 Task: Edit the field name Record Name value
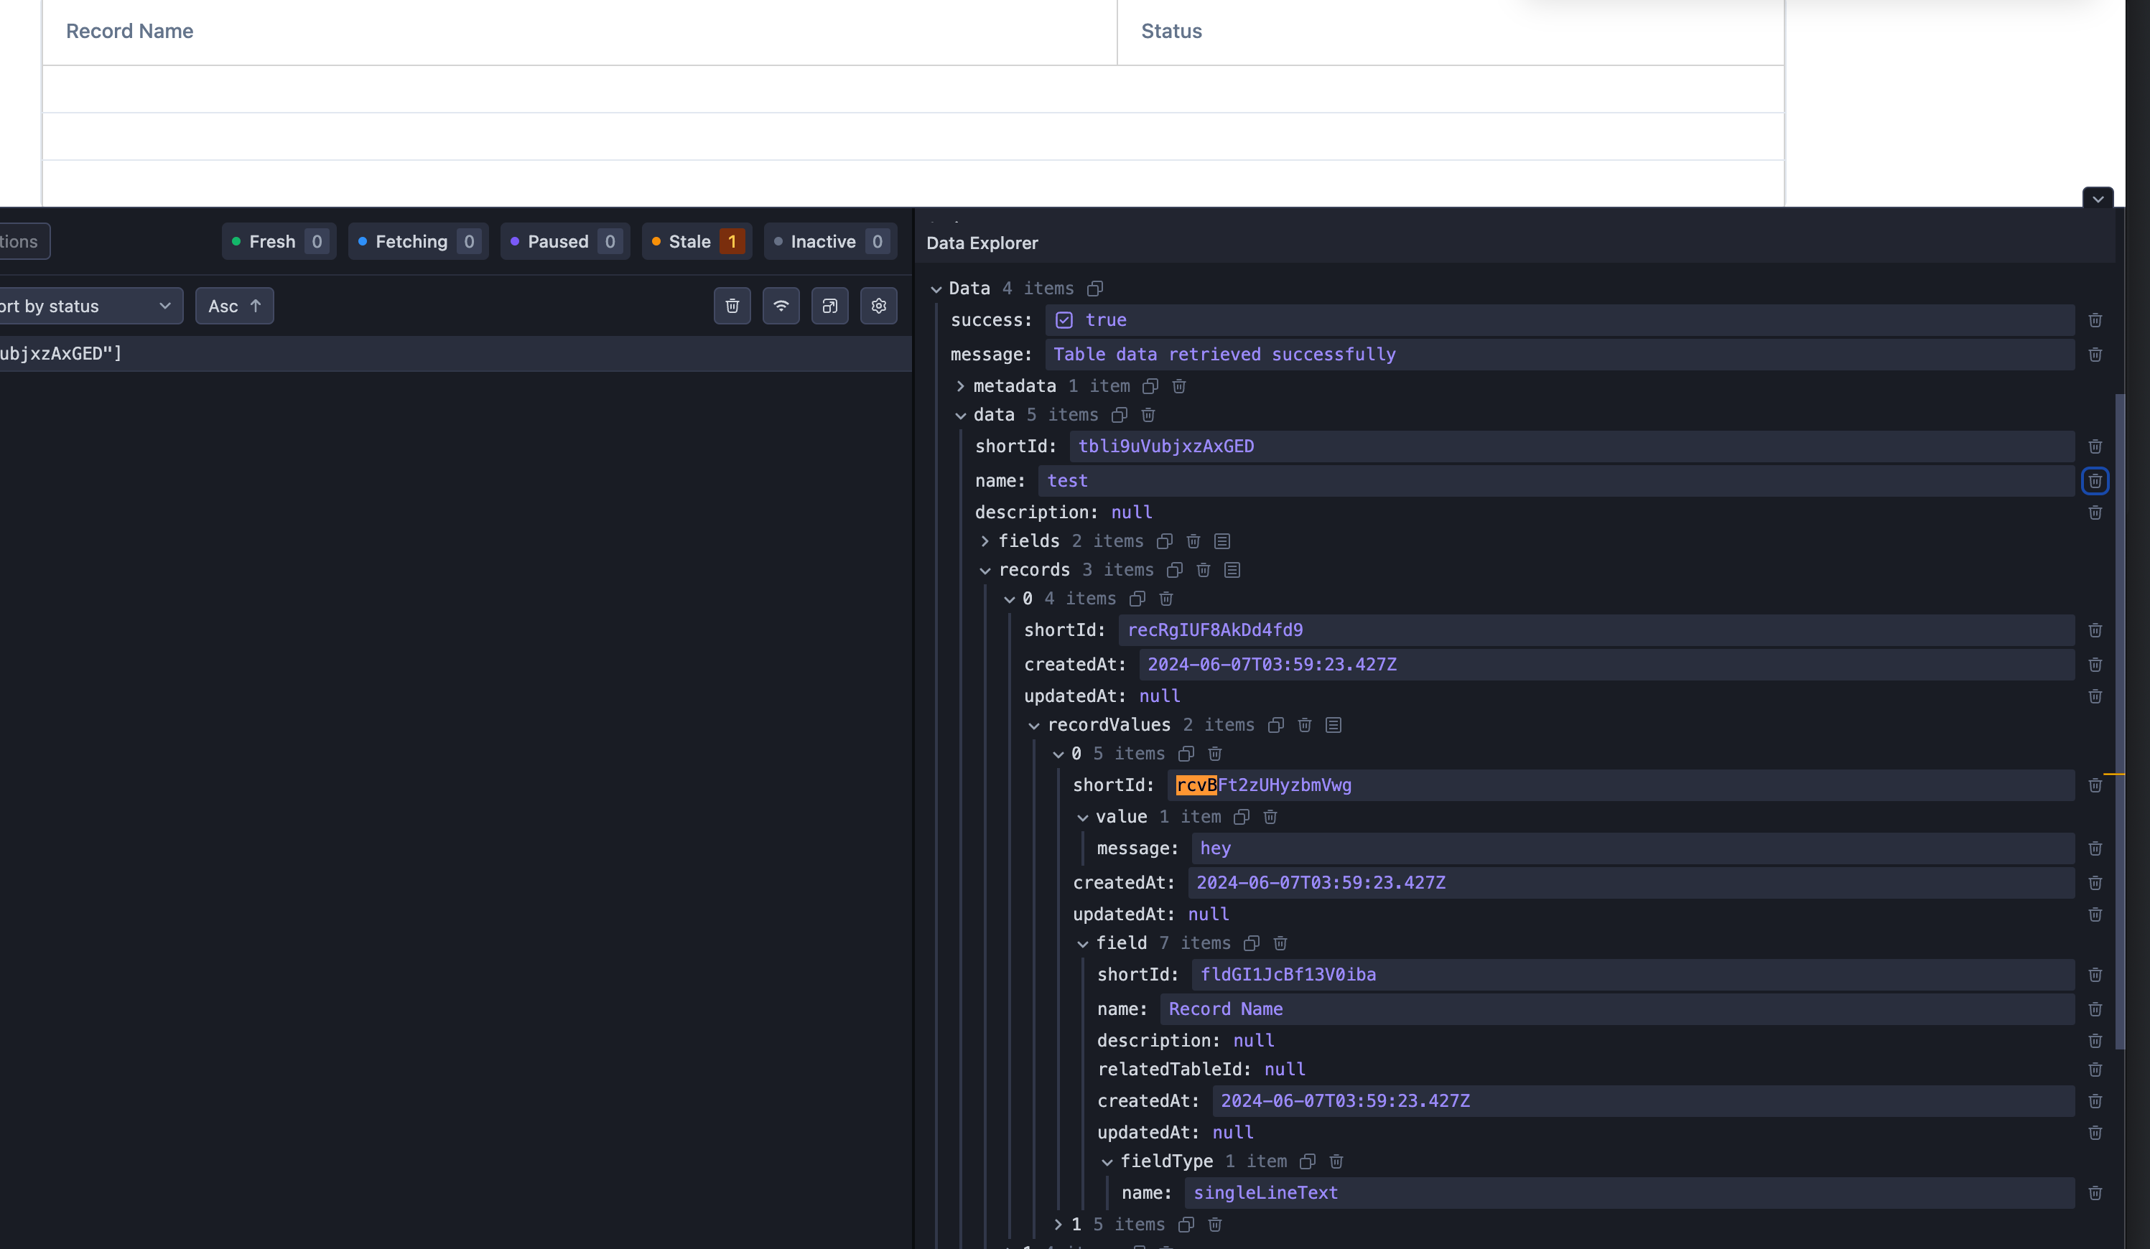tap(1618, 1009)
